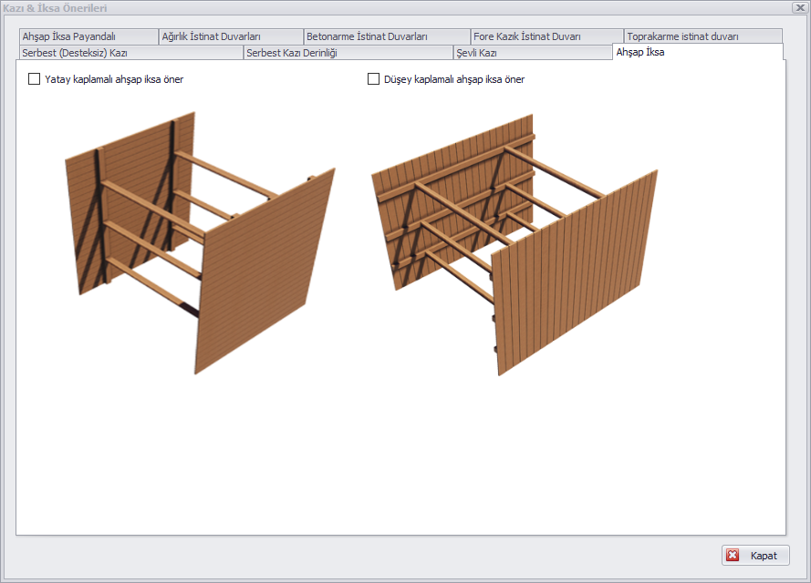Viewport: 811px width, 583px height.
Task: Enable Düşey kaplamalı ahşap iksa öner checkbox
Action: pyautogui.click(x=373, y=79)
